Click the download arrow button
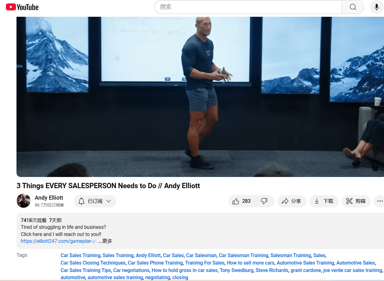384x281 pixels. pyautogui.click(x=324, y=201)
